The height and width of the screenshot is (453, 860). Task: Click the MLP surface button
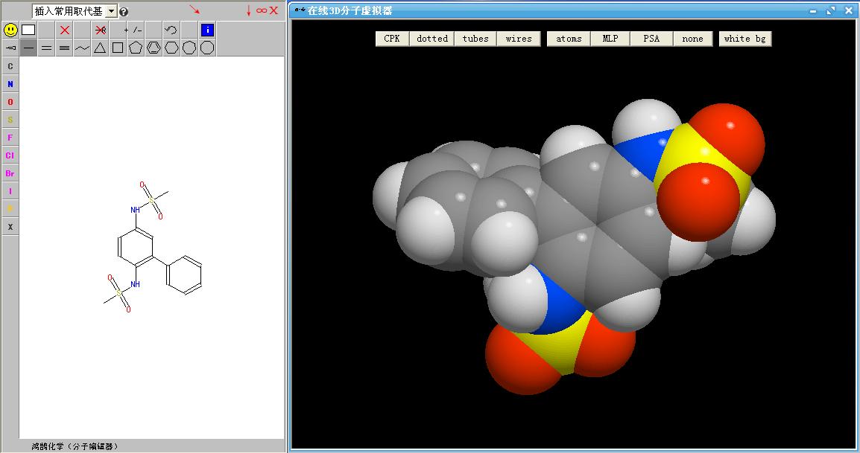pyautogui.click(x=610, y=39)
